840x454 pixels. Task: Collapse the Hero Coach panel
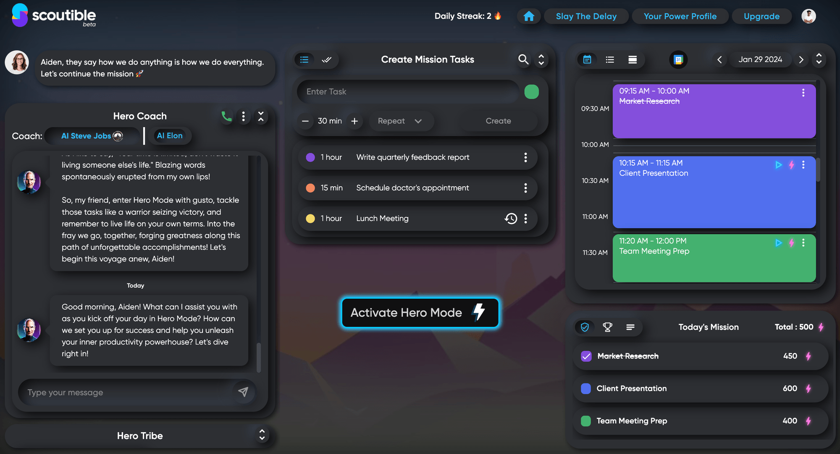[x=261, y=116]
